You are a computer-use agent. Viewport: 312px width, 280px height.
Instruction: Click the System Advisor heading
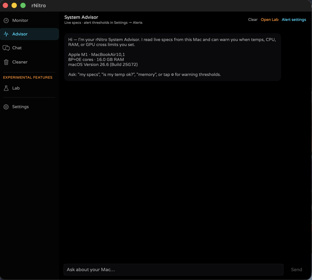pos(81,17)
